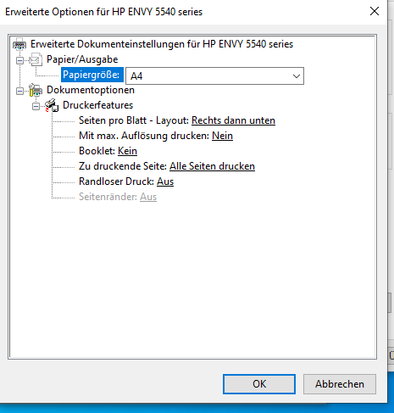Click the Randloser Druck 'Aus' value

pos(165,181)
